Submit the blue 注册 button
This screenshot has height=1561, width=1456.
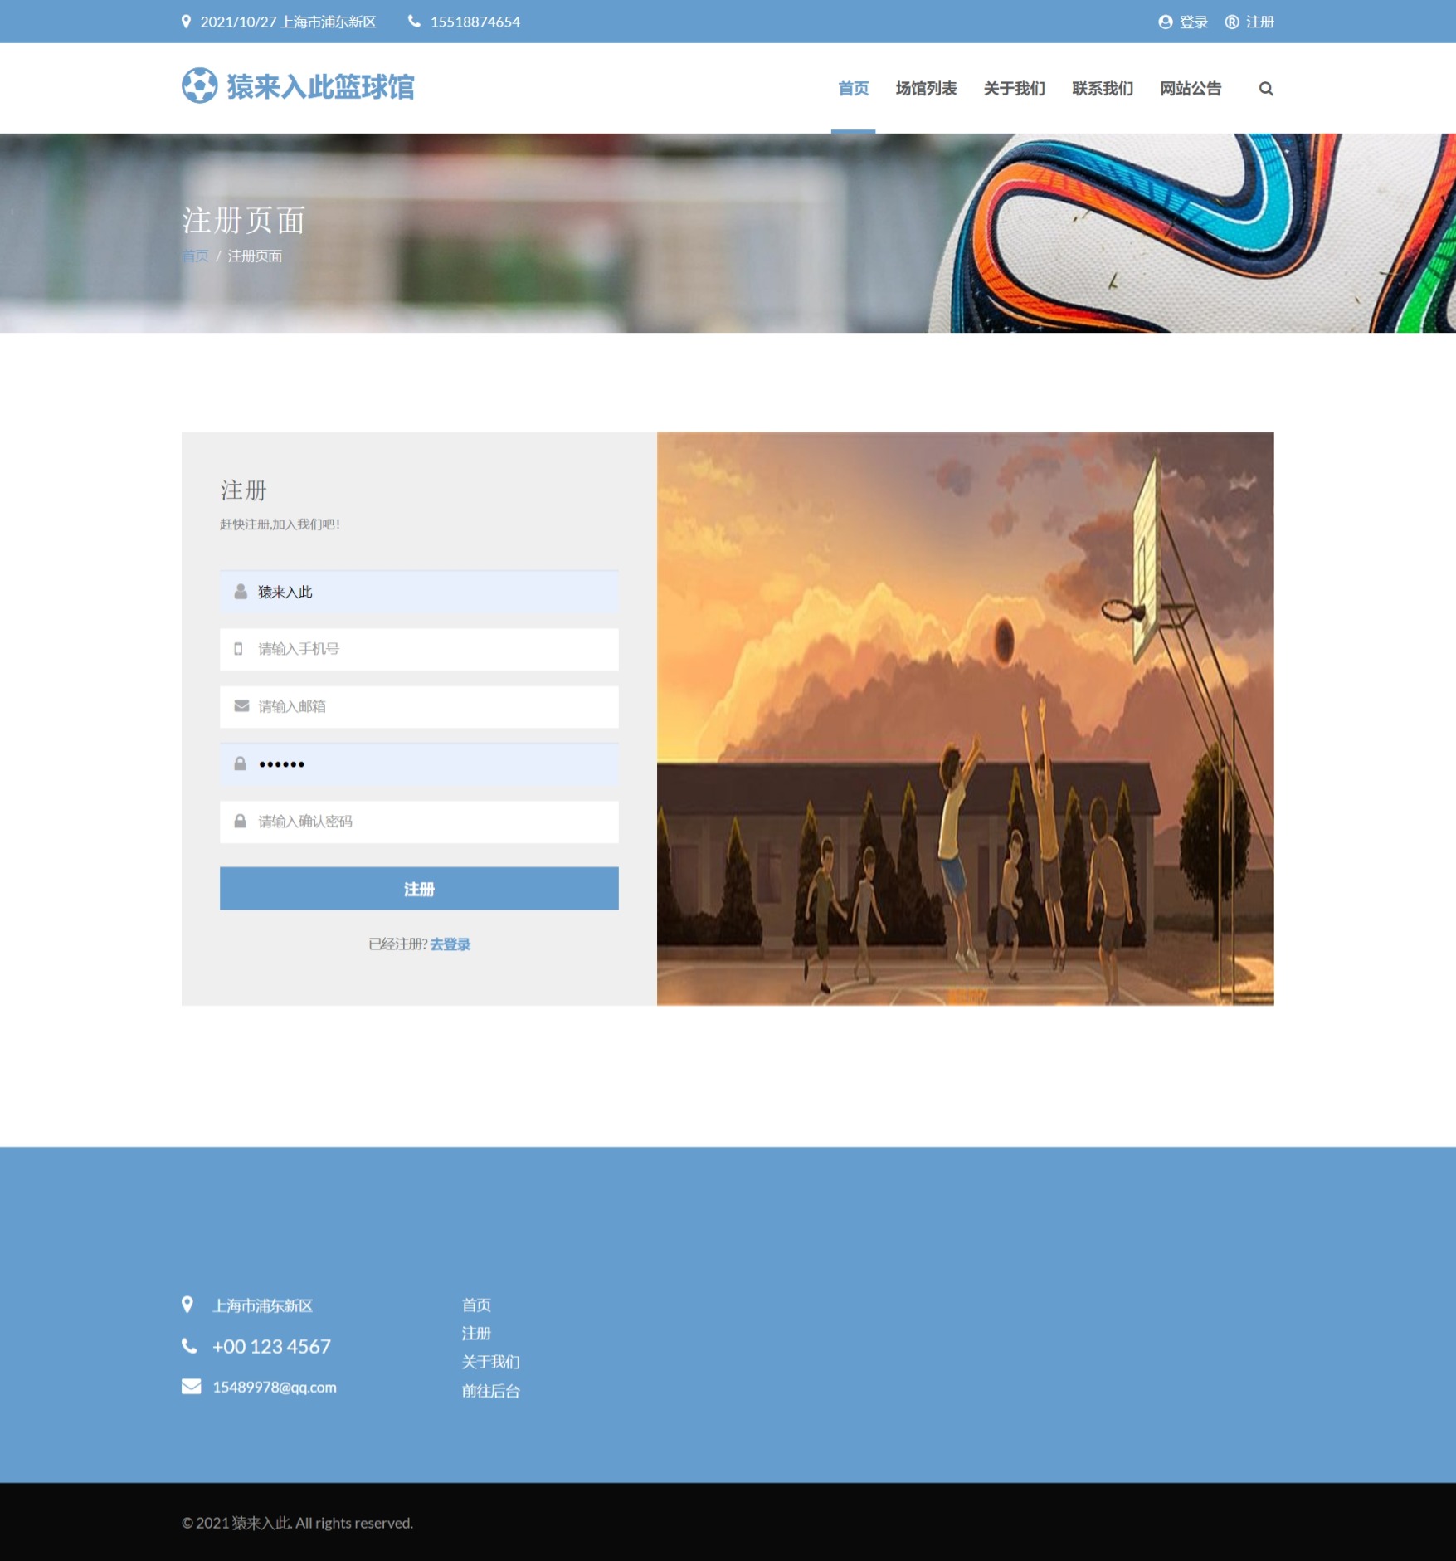tap(419, 889)
